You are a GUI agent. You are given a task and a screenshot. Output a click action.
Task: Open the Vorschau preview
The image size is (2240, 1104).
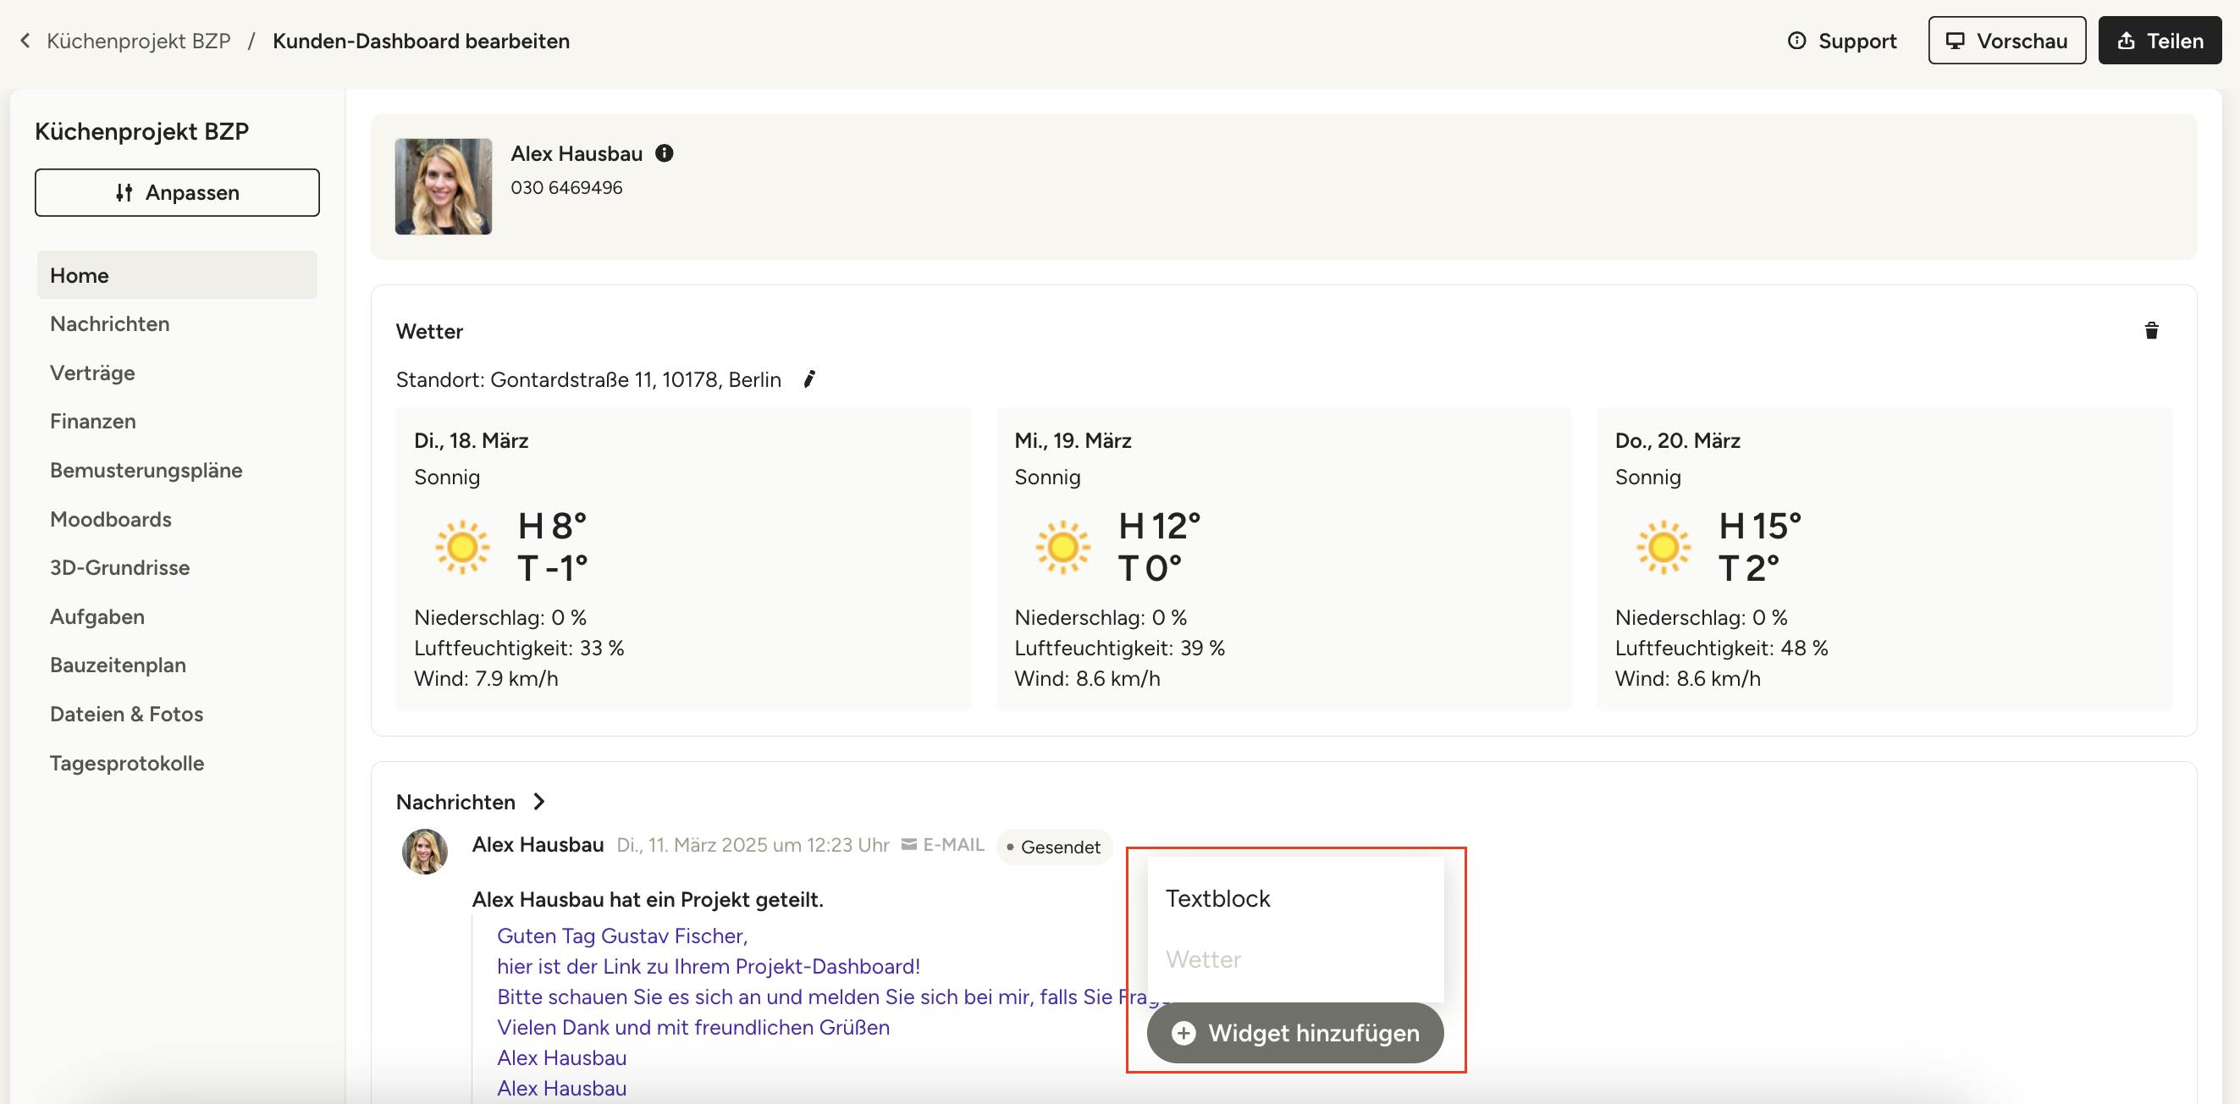pos(2006,41)
